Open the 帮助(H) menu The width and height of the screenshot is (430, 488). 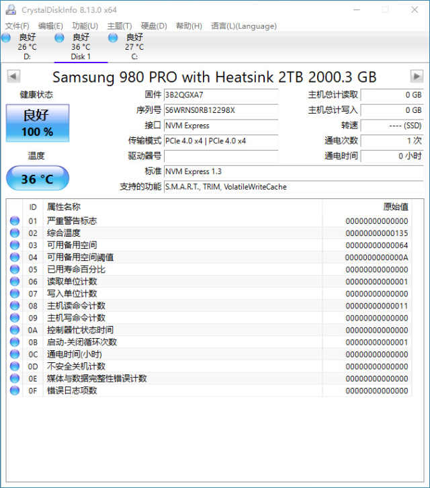(x=189, y=26)
